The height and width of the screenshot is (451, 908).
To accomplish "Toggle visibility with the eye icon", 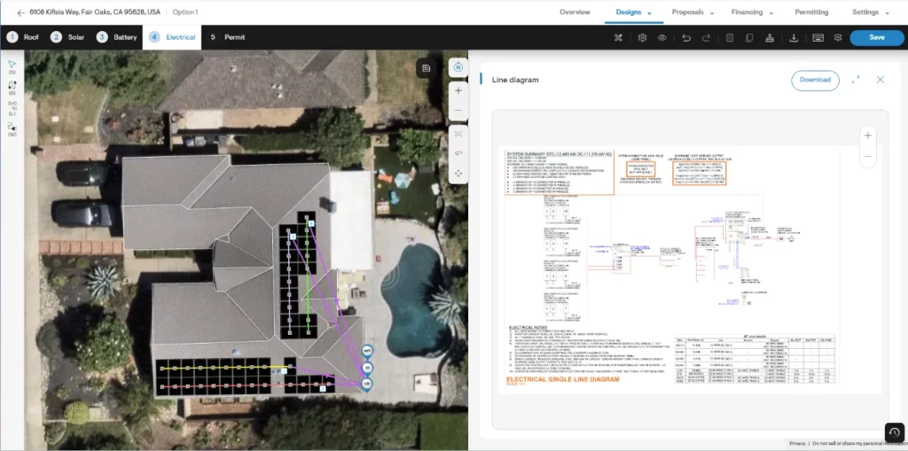I will click(661, 38).
